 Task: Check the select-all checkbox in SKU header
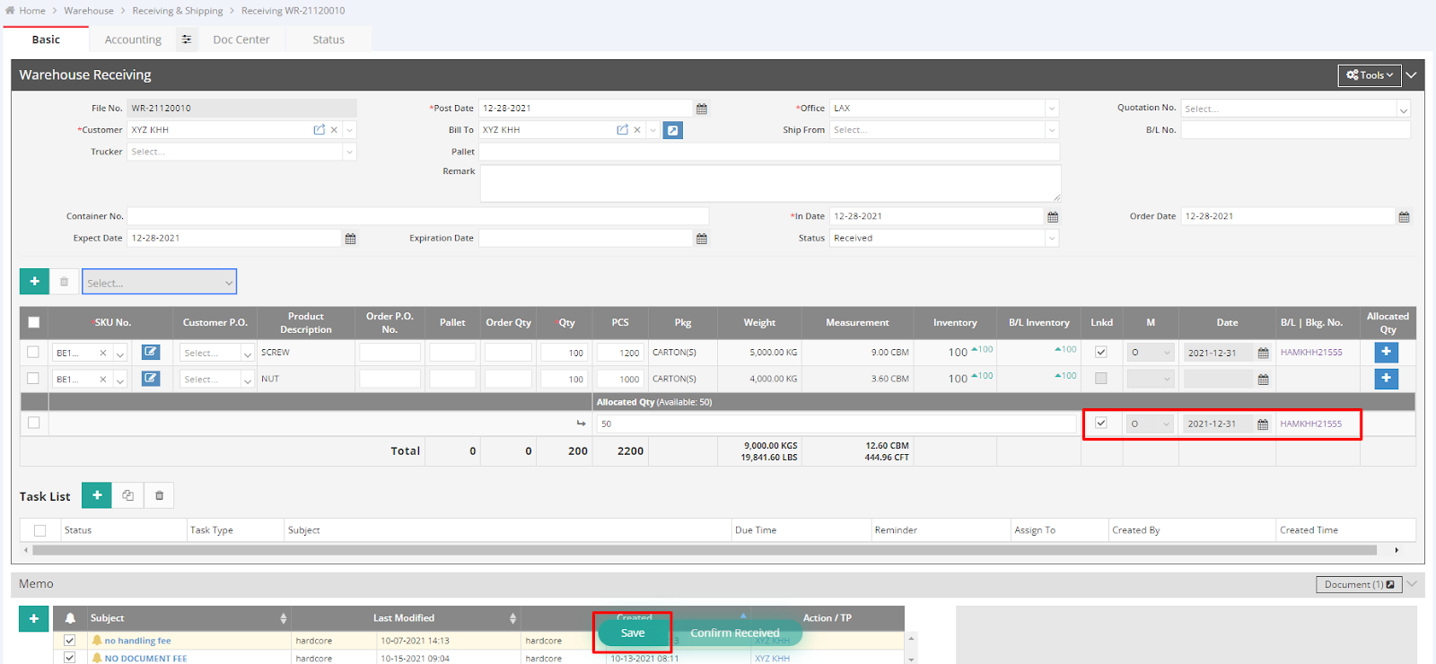34,323
